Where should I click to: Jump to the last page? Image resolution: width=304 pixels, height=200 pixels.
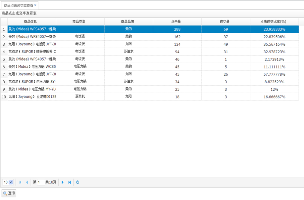[x=70, y=182]
